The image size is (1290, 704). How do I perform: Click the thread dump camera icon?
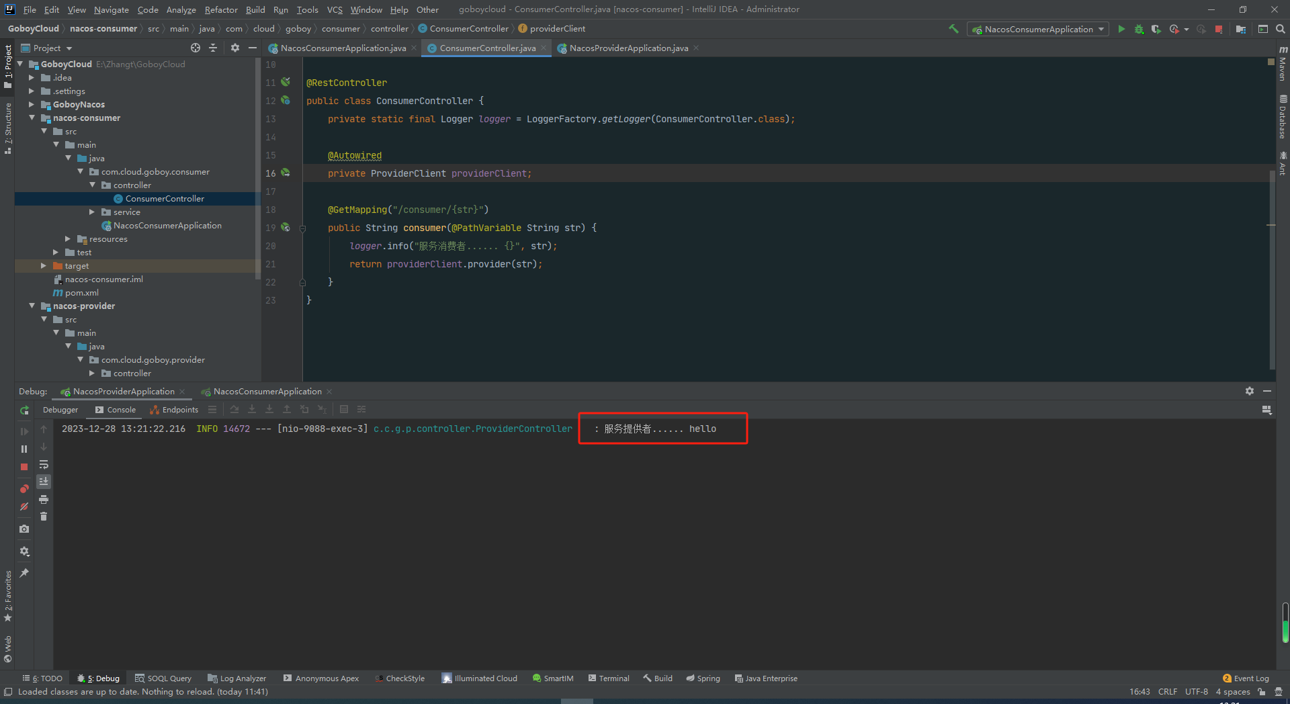click(24, 529)
